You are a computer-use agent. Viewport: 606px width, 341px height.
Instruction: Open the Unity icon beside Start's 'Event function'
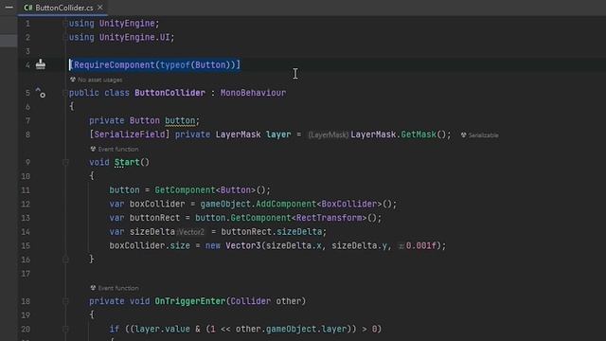93,149
